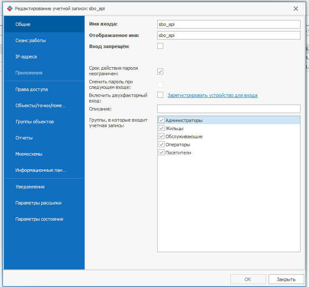Image resolution: width=309 pixels, height=287 pixels.
Task: Select 'Группы объектов' in the sidebar
Action: pyautogui.click(x=34, y=122)
